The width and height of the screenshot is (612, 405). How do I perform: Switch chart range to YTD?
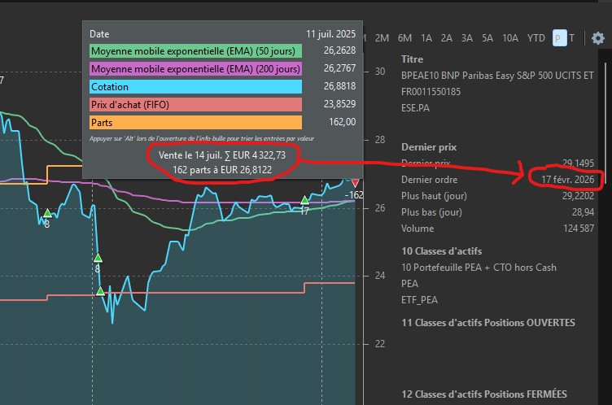coord(536,38)
